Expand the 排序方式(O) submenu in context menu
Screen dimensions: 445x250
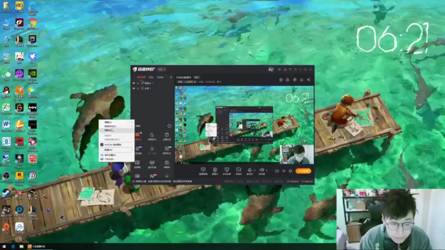116,126
